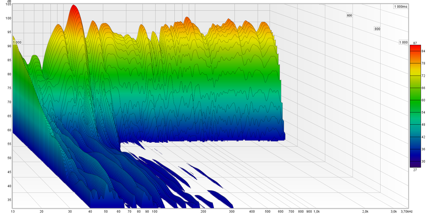This screenshot has width=430, height=214.
Task: Select the '1 000ms' time range label
Action: click(401, 7)
